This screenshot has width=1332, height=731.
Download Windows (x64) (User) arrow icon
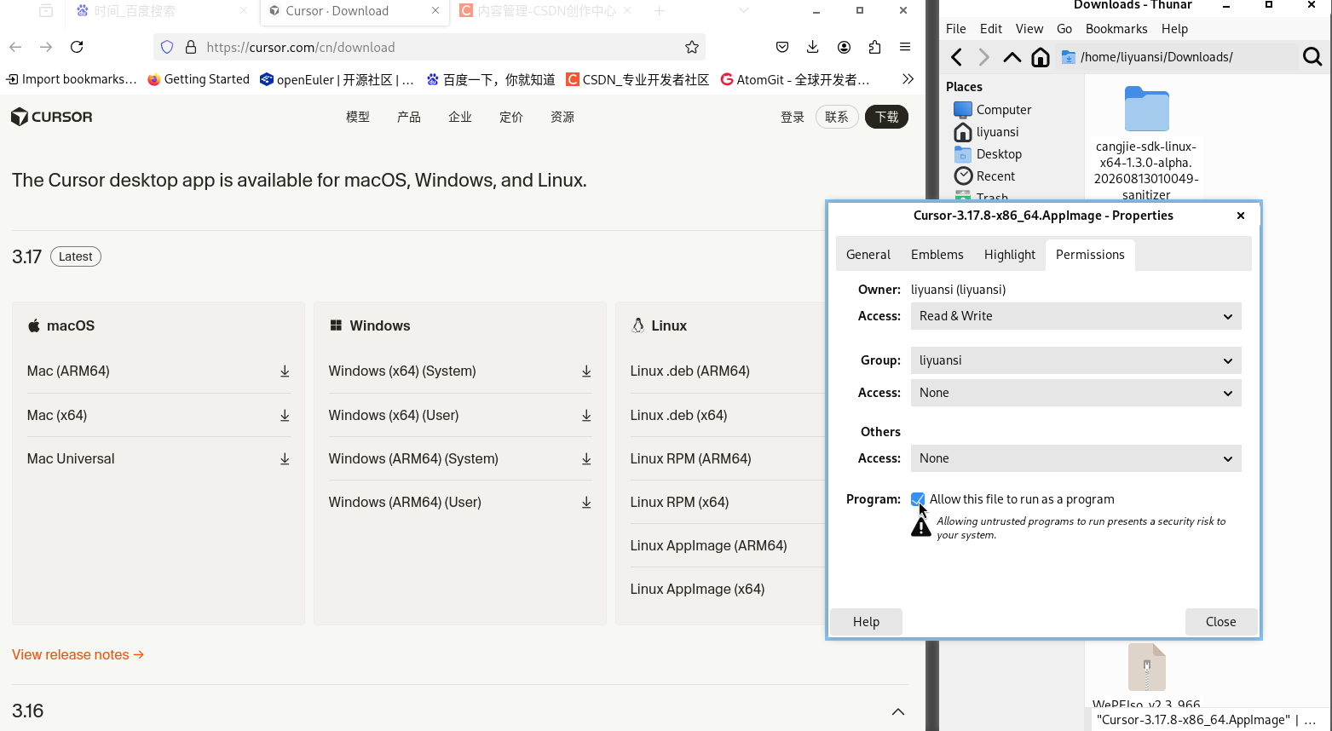pyautogui.click(x=586, y=416)
